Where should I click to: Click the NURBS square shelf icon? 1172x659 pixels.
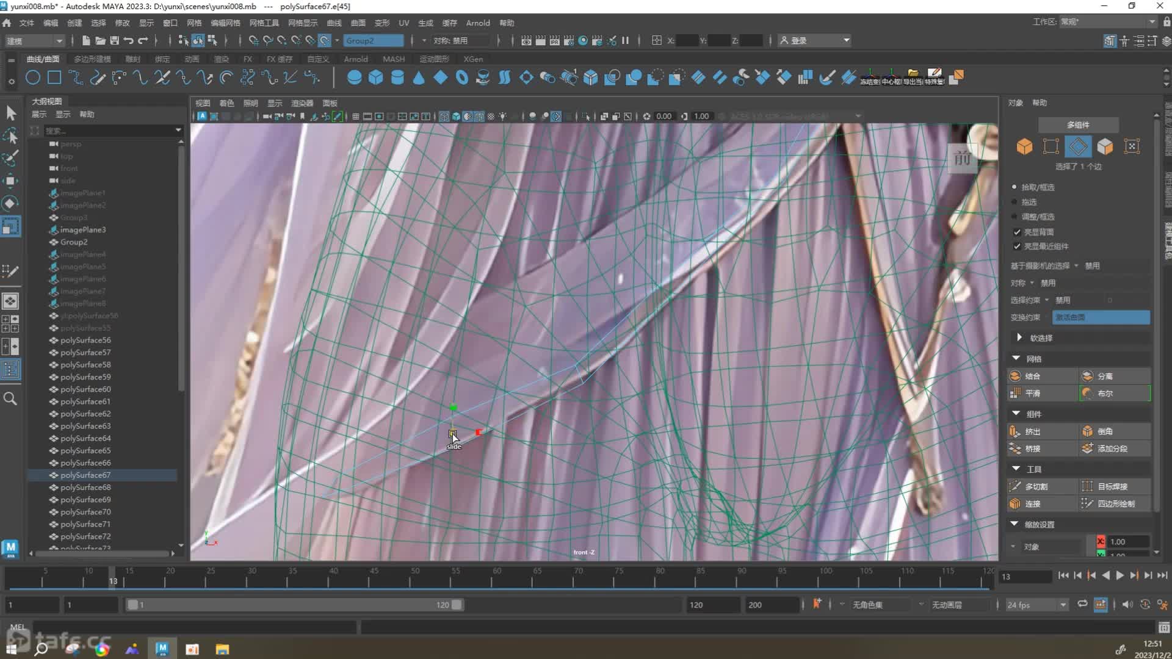coord(54,77)
